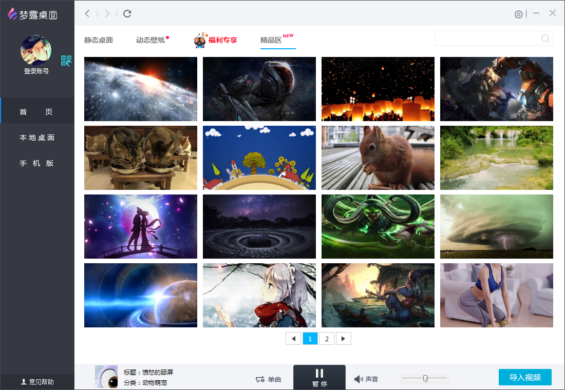Select page 1

310,339
